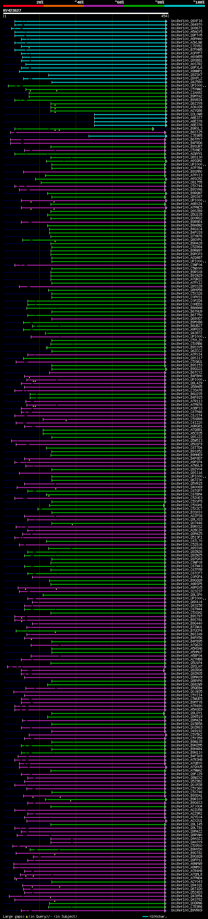Image resolution: width=208 pixels, height=919 pixels.
Task: Open the UniRef100_B9VRZ4 entry
Action: 187,100
